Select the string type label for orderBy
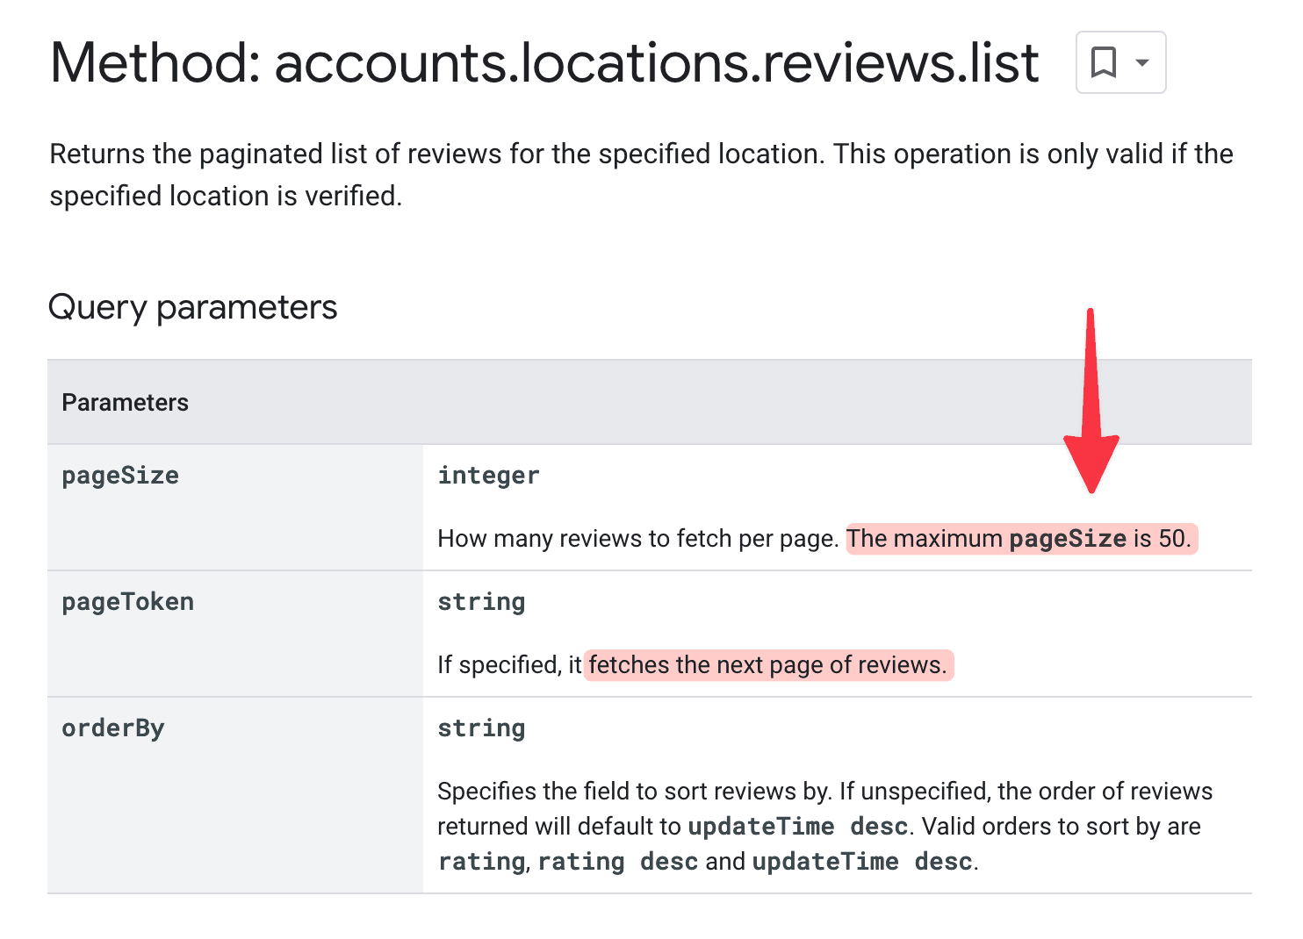Screen dimensions: 1303x939 (x=481, y=728)
